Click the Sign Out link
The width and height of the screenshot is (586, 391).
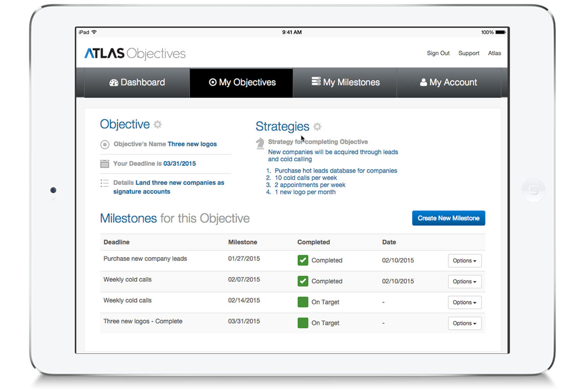[x=438, y=53]
